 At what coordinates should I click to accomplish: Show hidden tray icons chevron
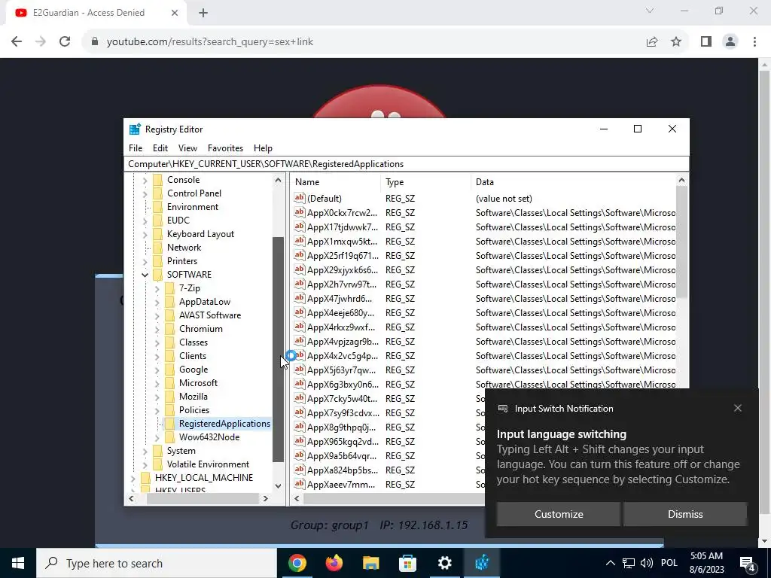(610, 563)
